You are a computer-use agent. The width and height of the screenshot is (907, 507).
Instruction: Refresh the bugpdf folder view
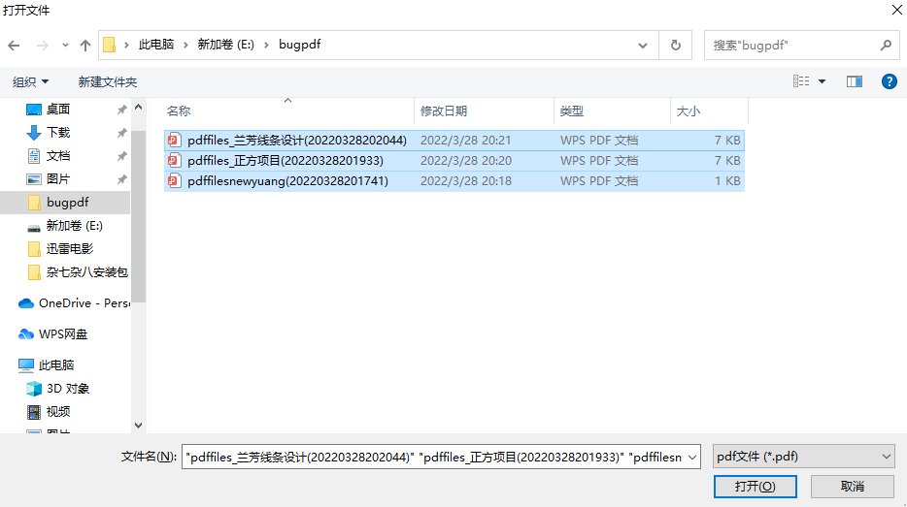pos(675,45)
